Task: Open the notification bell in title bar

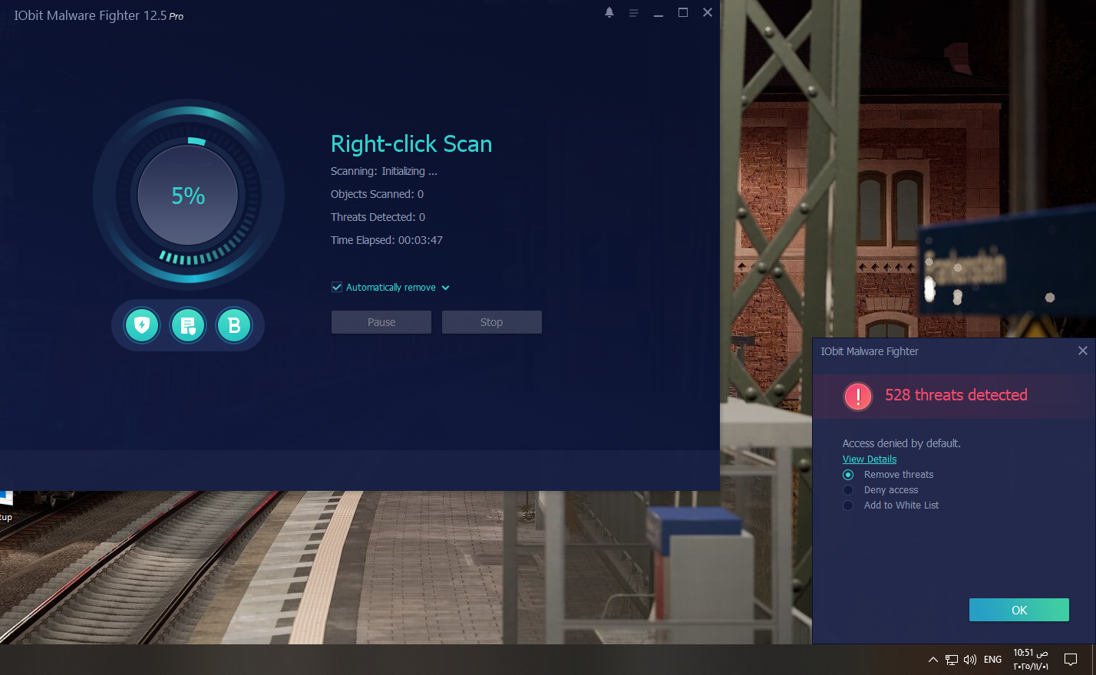Action: coord(609,13)
